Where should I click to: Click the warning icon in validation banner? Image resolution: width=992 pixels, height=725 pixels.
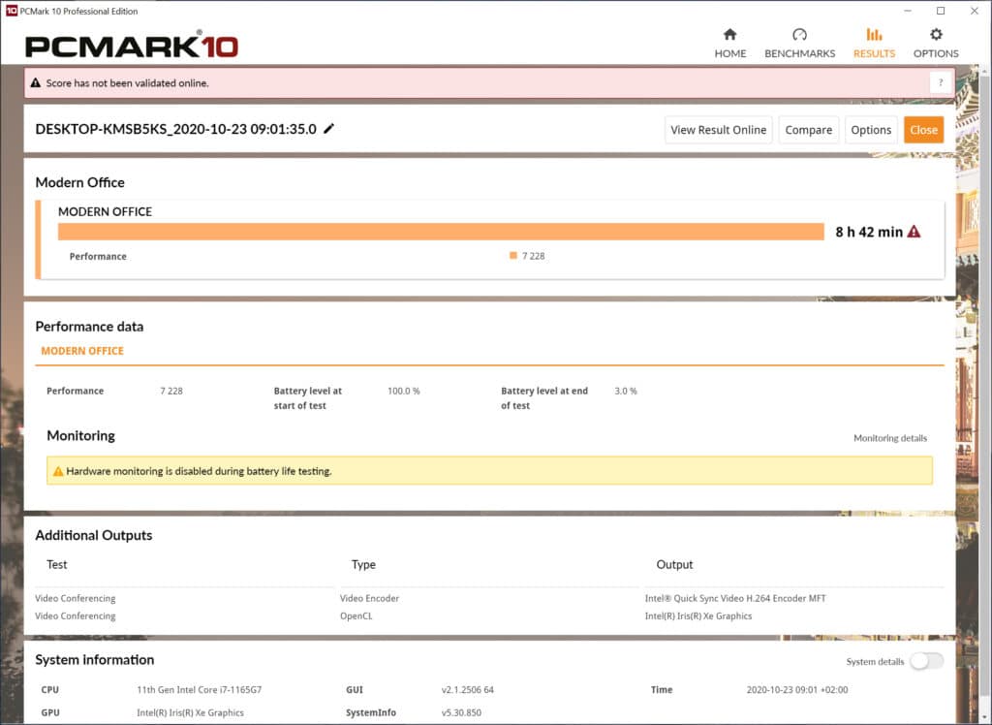click(36, 83)
